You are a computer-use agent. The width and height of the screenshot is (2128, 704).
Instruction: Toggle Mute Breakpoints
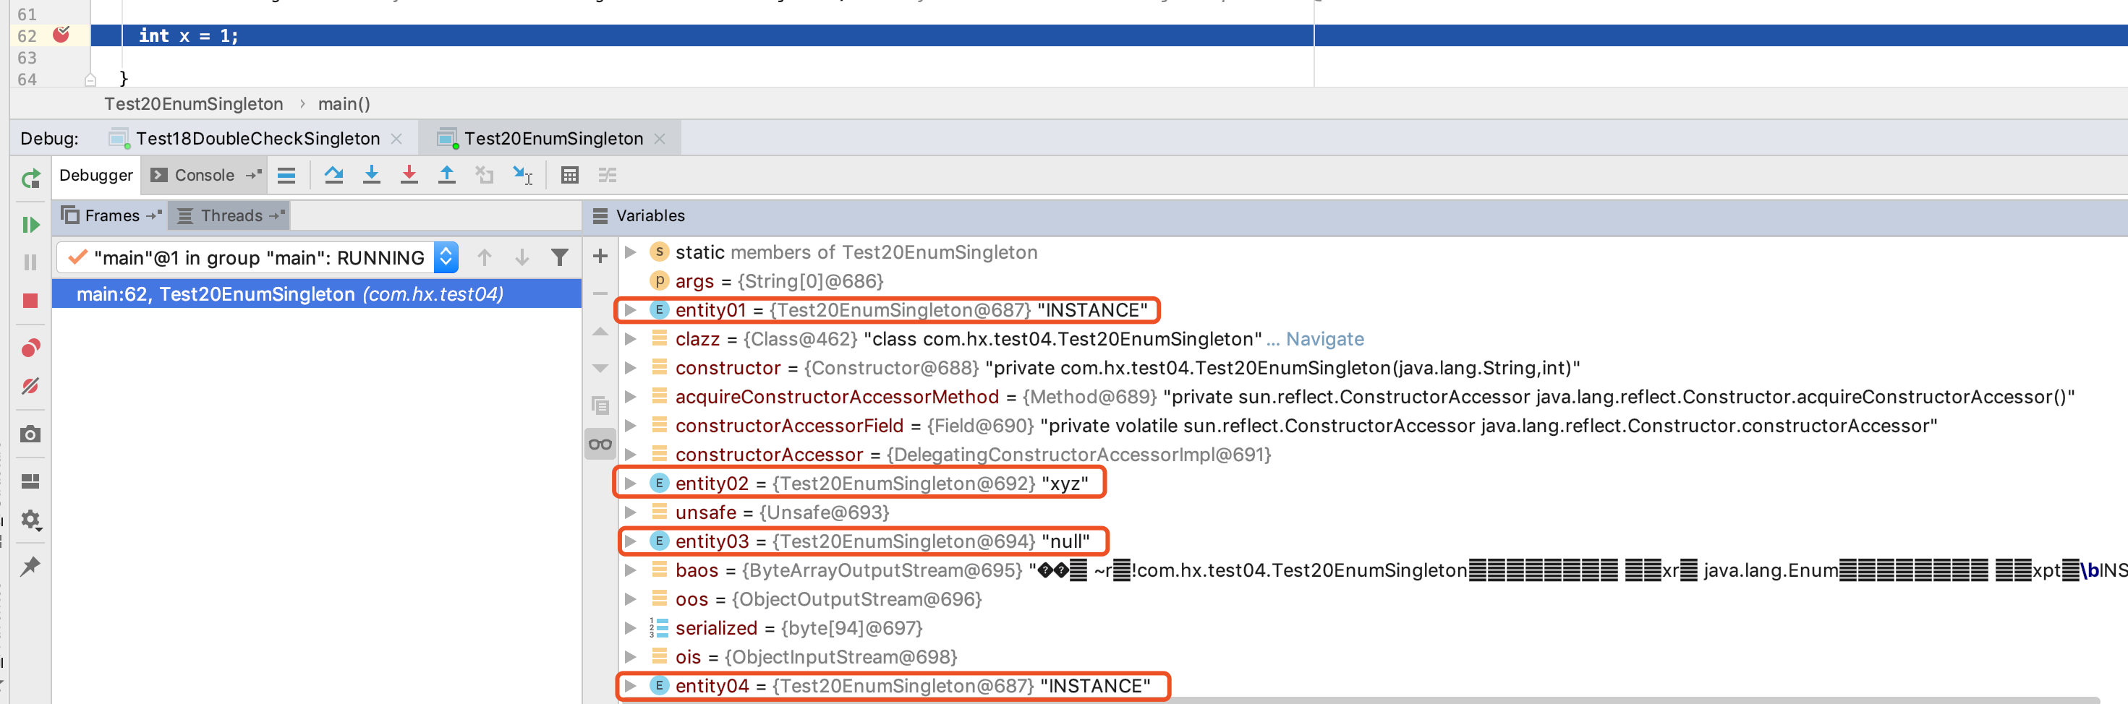click(30, 386)
